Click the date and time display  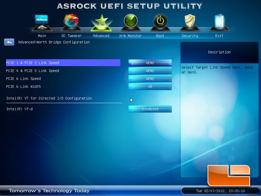[x=220, y=191]
